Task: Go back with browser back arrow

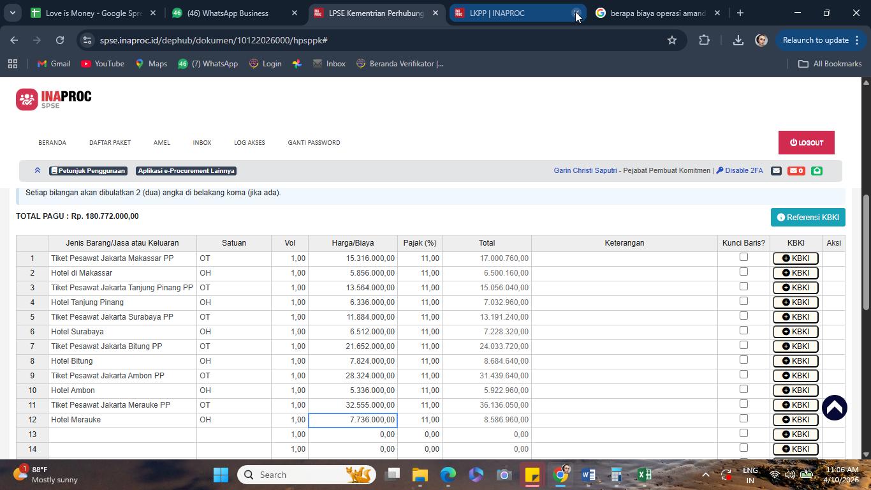Action: [14, 40]
